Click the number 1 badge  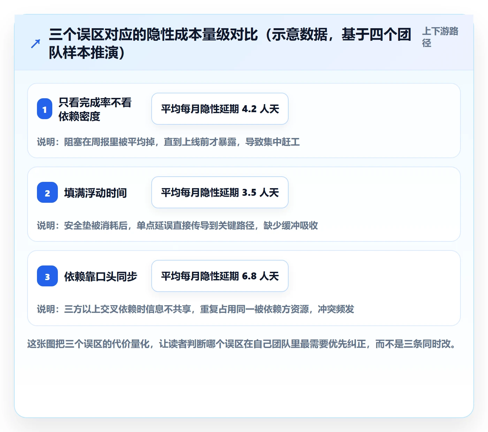coord(45,109)
